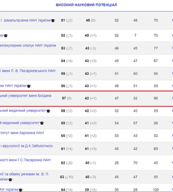The width and height of the screenshot is (173, 192).
Task: Click 'ВИСОКИЙ НАУКОВИЙ ПОТЕНЦІАЛ' heading
Action: coord(86,5)
